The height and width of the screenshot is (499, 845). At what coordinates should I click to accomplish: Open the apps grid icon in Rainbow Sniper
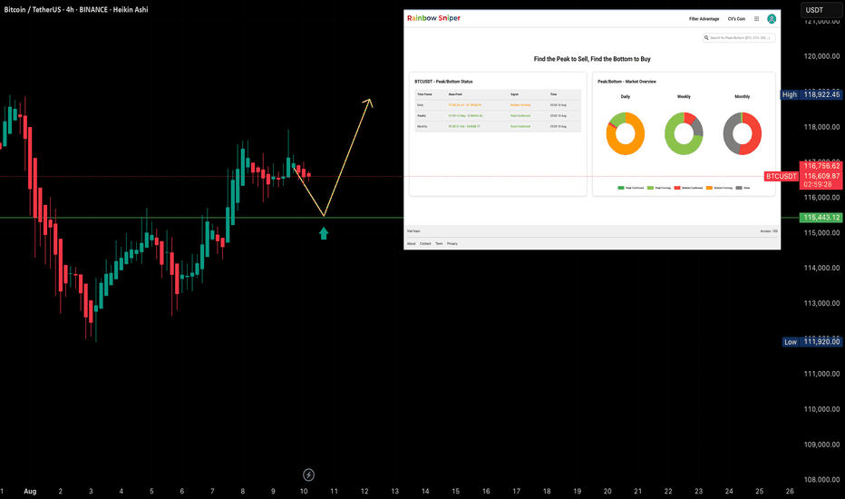coord(757,19)
